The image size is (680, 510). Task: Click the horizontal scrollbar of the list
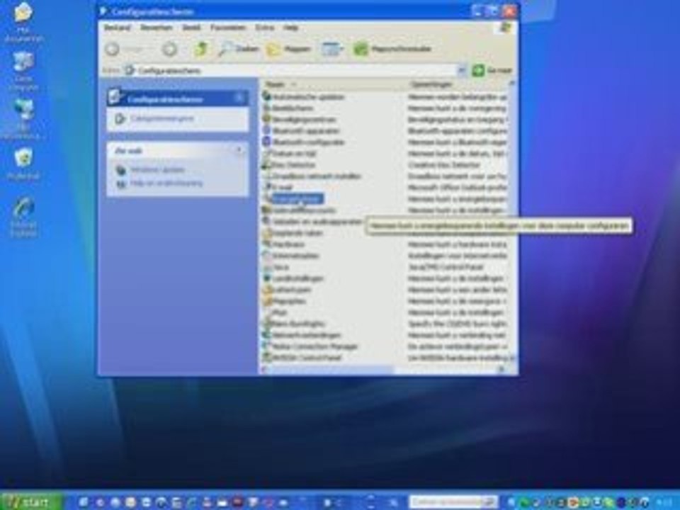pos(384,369)
